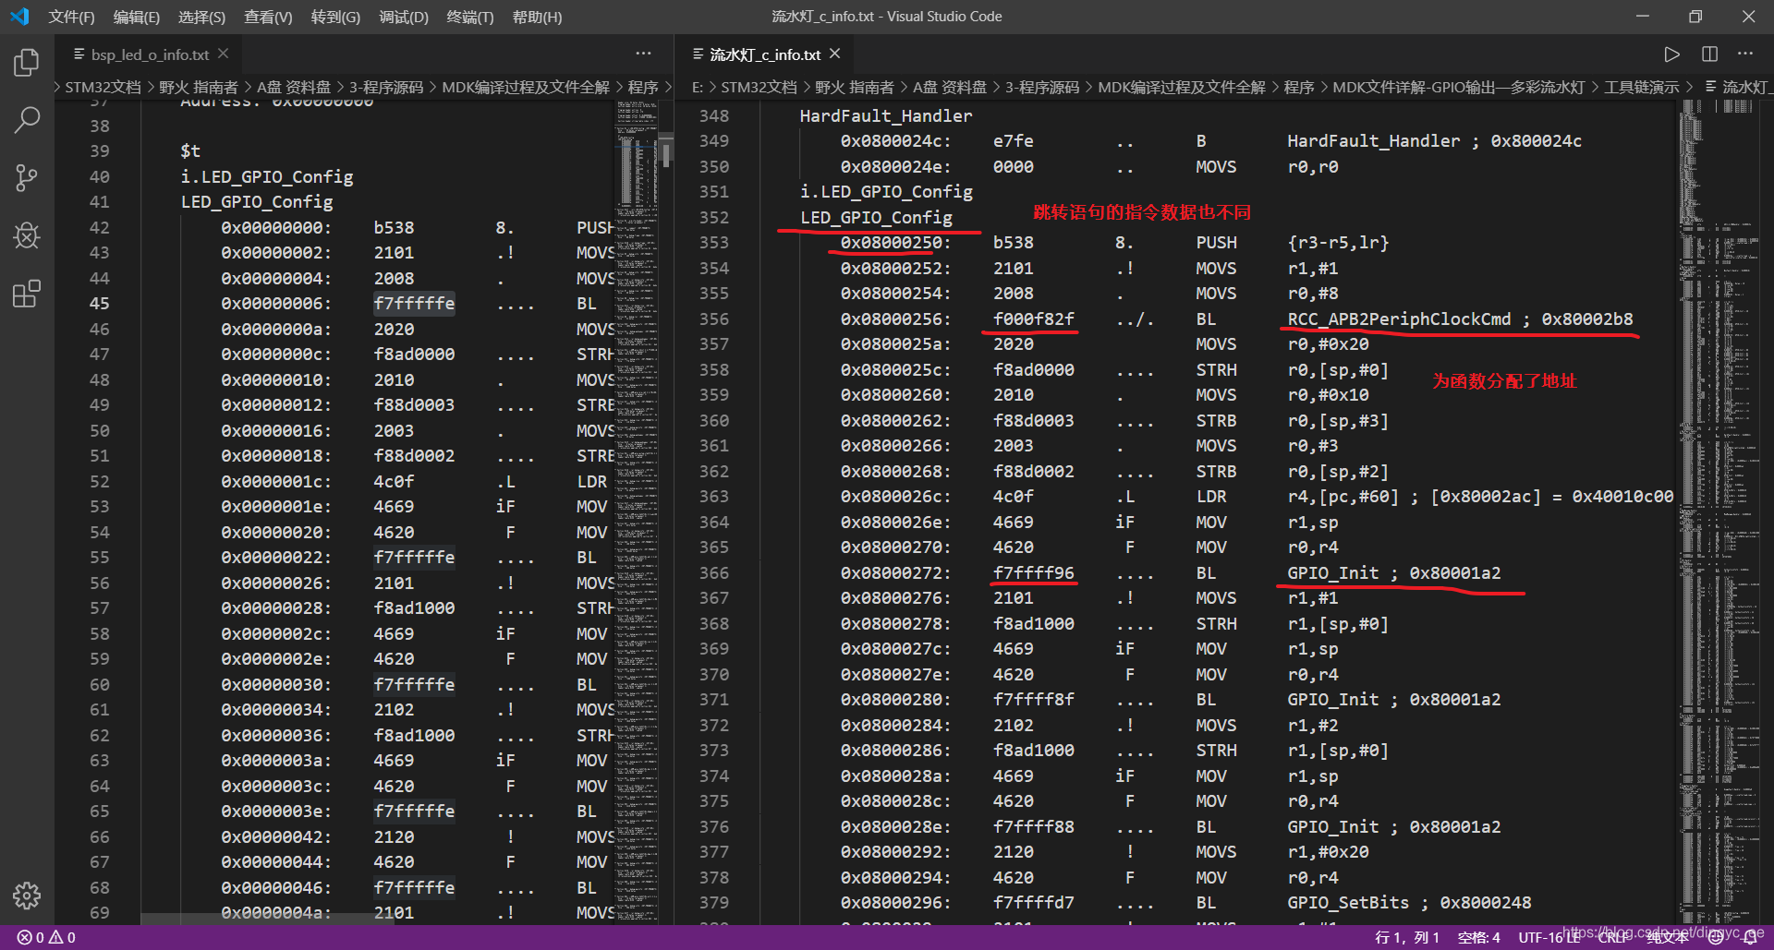Open the Search view in activity bar
Image resolution: width=1774 pixels, height=950 pixels.
pyautogui.click(x=27, y=120)
